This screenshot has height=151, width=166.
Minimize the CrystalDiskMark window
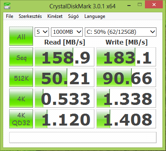coord(129,5)
